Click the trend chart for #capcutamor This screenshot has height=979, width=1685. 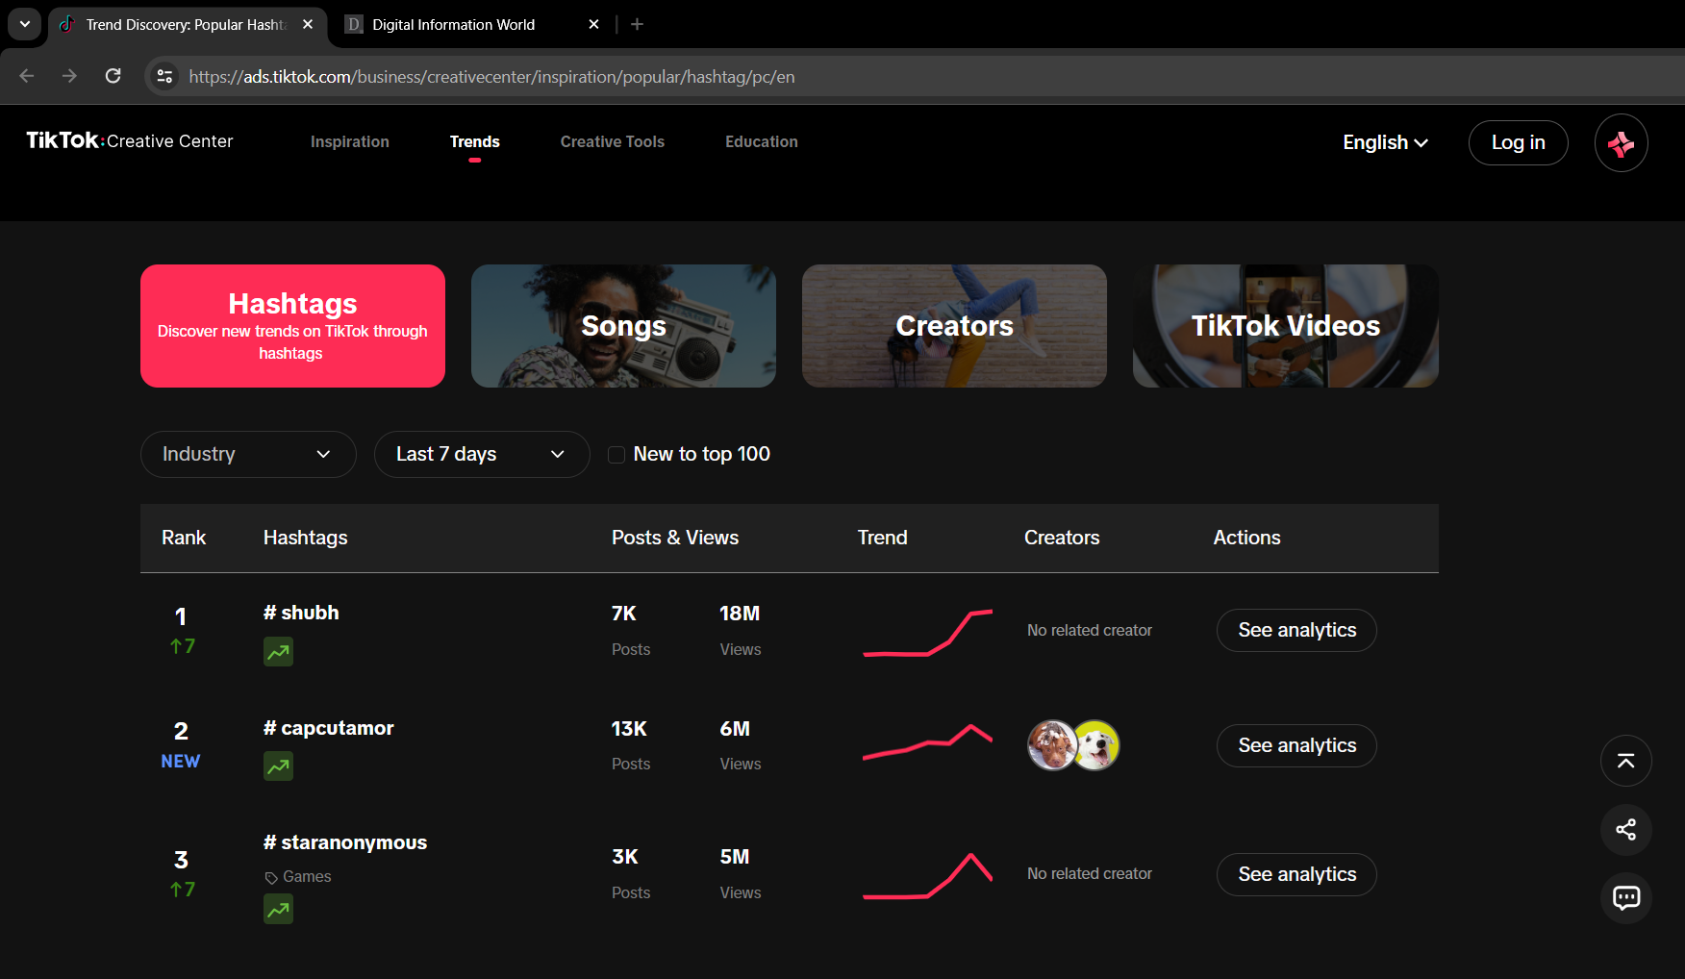(928, 741)
